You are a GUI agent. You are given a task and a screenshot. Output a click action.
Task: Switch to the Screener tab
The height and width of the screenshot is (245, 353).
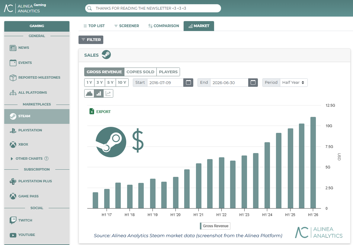pos(127,26)
